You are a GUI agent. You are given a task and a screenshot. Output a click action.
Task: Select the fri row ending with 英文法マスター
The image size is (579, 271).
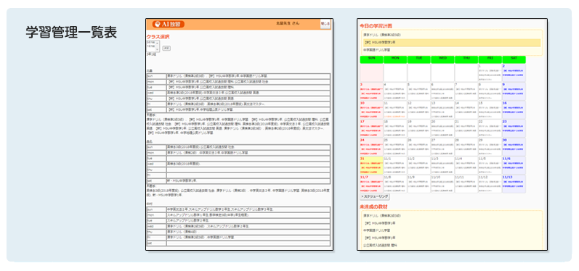pyautogui.click(x=238, y=104)
